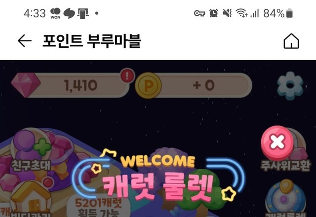The height and width of the screenshot is (217, 316).
Task: Tap the red exclamation alert badge
Action: point(127,76)
